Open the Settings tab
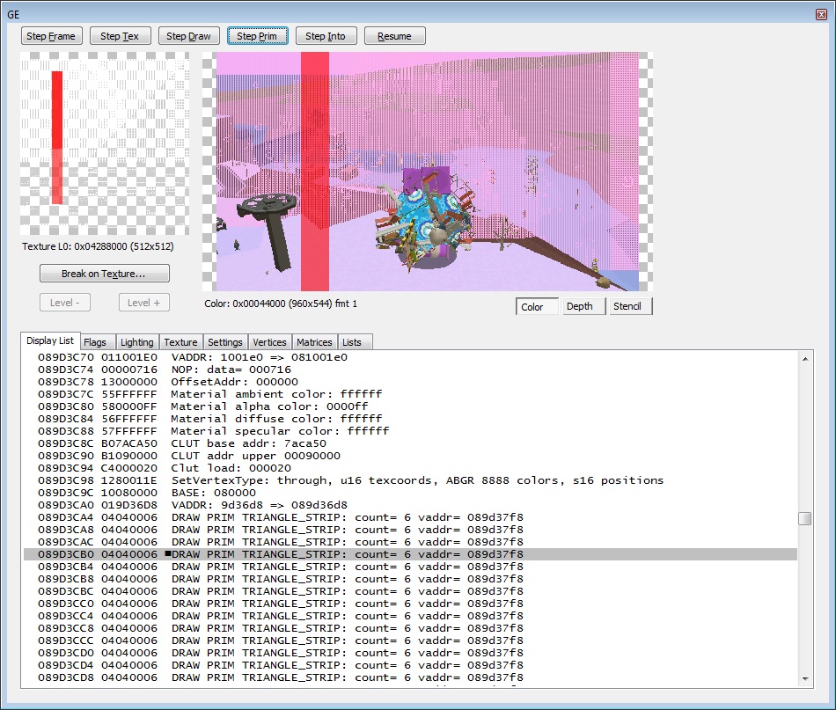The height and width of the screenshot is (710, 836). click(225, 342)
